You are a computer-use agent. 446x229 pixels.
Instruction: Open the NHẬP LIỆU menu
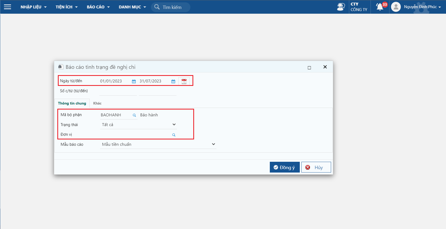(33, 7)
